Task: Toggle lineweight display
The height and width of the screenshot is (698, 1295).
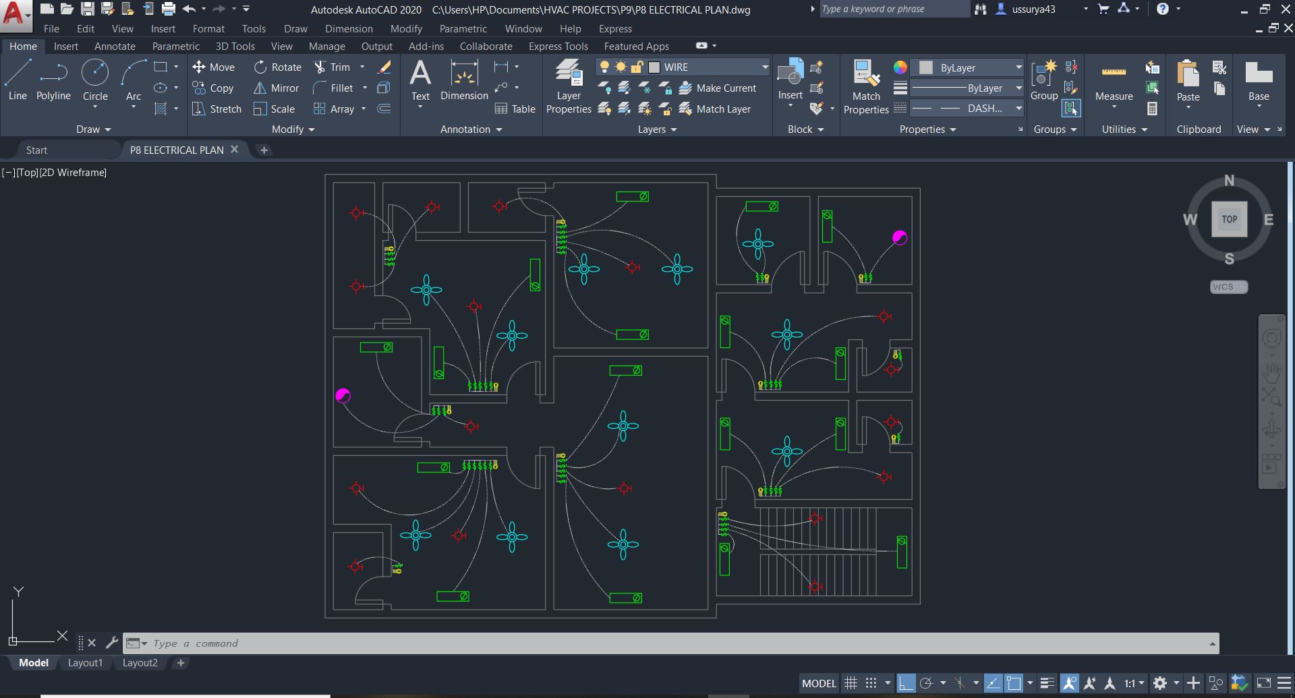Action: coord(1047,683)
